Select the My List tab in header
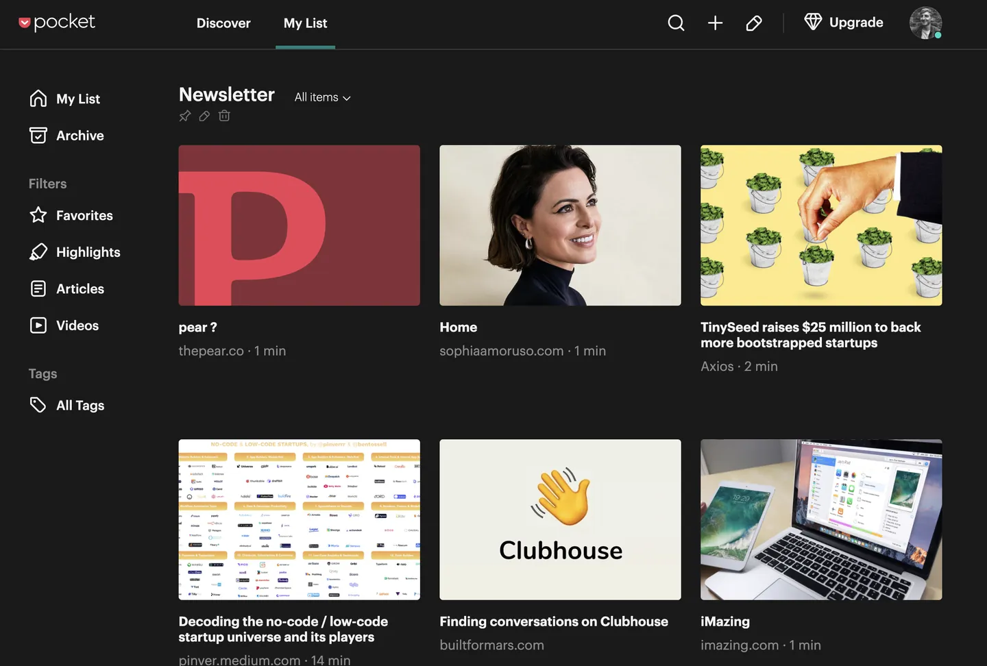The width and height of the screenshot is (987, 666). pos(306,23)
